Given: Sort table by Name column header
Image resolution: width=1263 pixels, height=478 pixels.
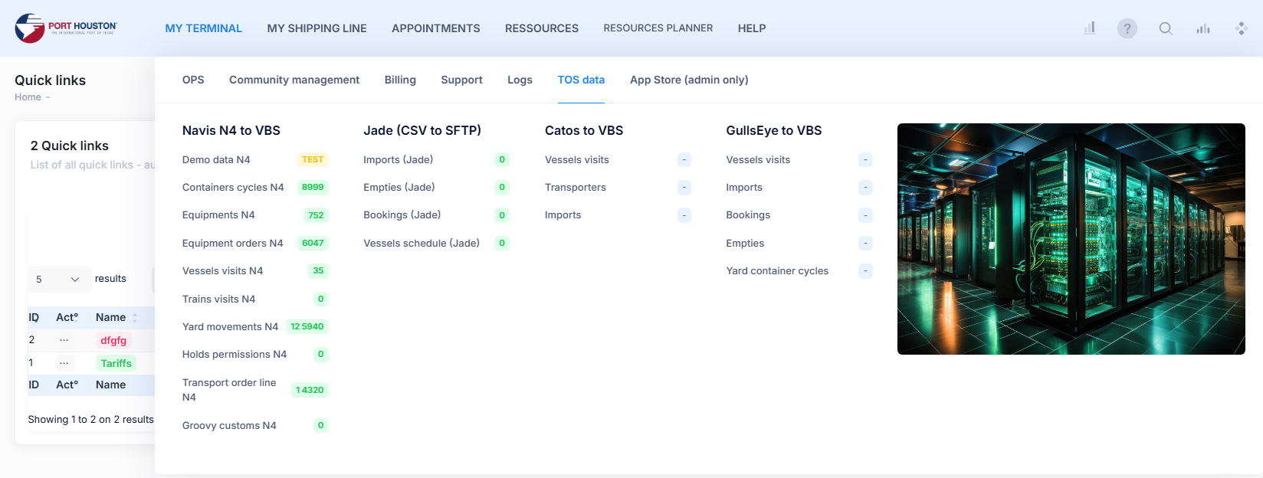Looking at the screenshot, I should 111,317.
